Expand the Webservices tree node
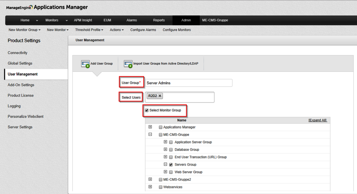This screenshot has height=194, width=357. click(150, 187)
